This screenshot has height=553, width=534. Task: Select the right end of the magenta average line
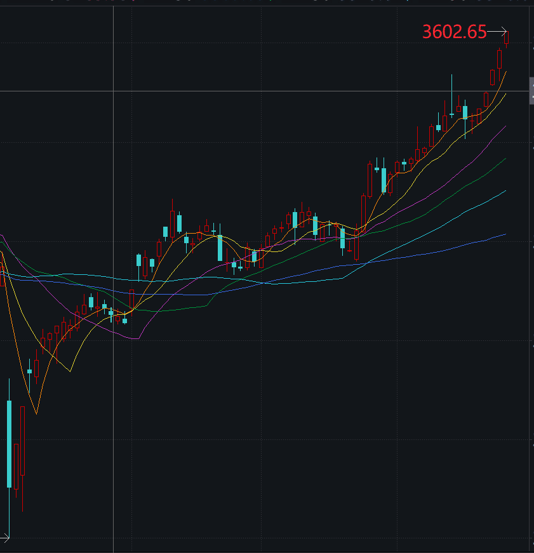(505, 126)
